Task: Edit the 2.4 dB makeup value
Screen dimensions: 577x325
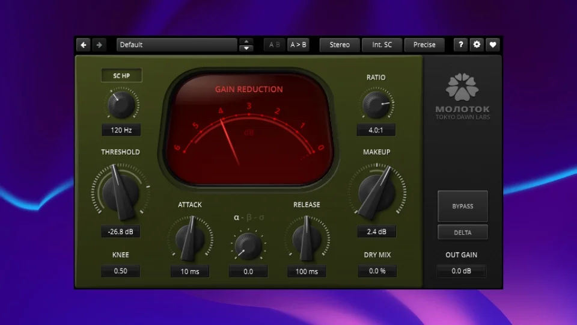Action: coord(376,231)
